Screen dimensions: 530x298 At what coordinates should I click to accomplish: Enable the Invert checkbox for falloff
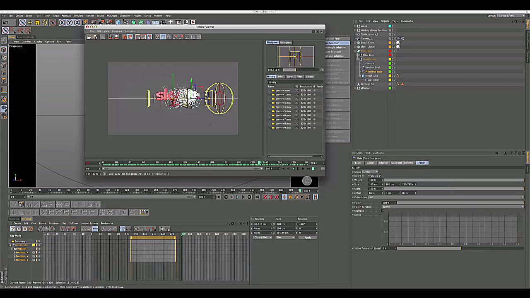363,176
